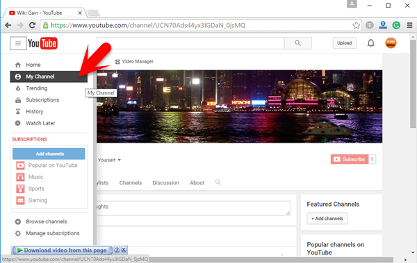Open a new browser tab
Screen dimensions: 417x263
[x=93, y=13]
